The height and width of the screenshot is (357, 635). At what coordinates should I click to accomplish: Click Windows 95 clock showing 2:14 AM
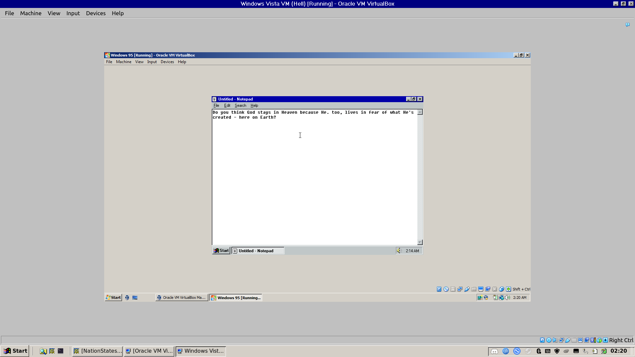(x=412, y=251)
